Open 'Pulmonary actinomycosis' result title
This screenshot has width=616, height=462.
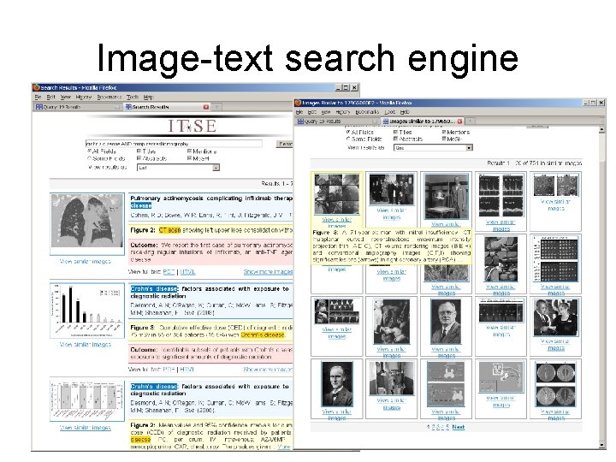(x=211, y=202)
